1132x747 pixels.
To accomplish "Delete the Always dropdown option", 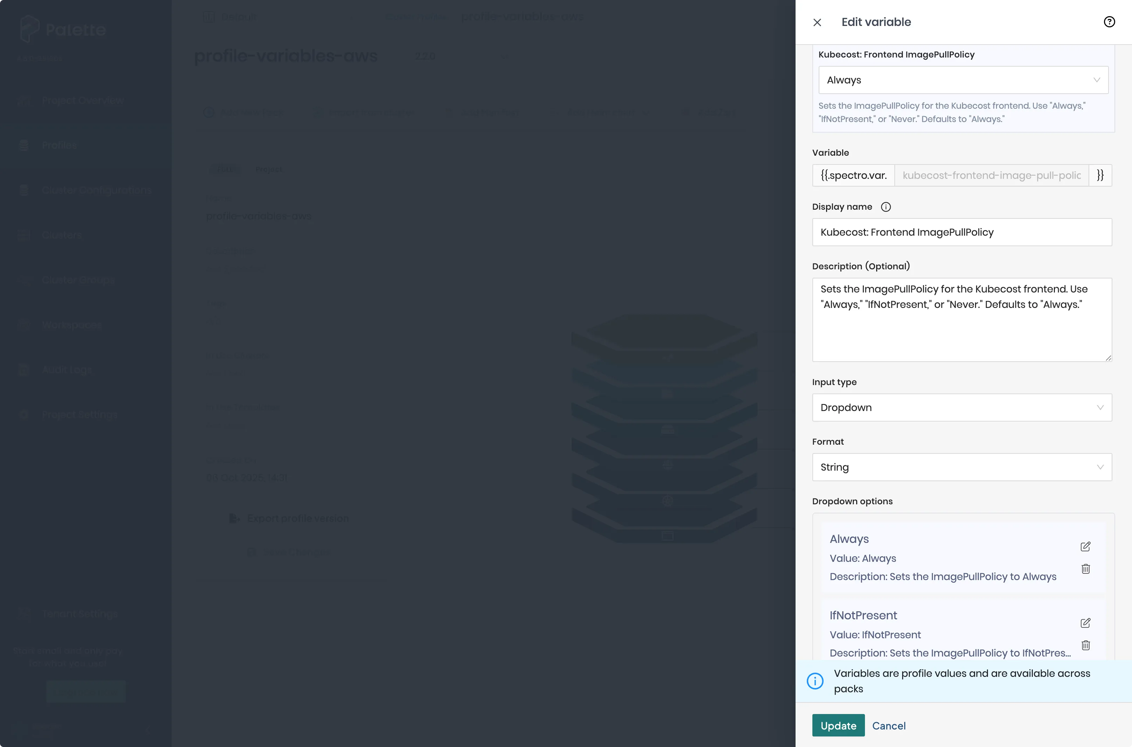I will click(1086, 568).
